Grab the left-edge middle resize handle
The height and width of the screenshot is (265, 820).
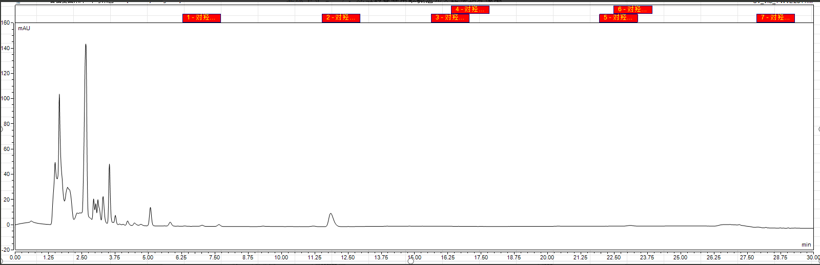pos(1,129)
